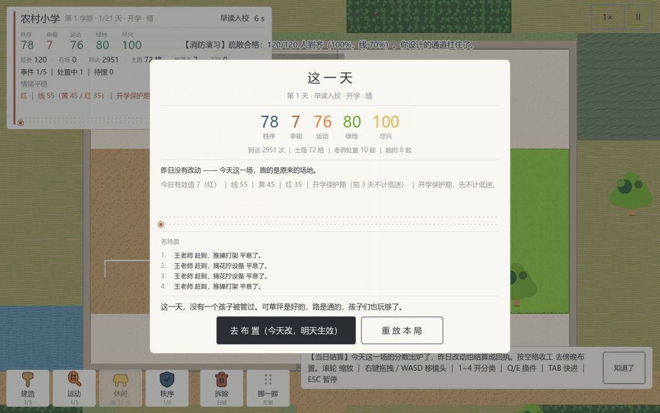Click highlight row 1: 王老师 赶到, 推搡打架 平息了
The image size is (660, 413).
(x=218, y=255)
